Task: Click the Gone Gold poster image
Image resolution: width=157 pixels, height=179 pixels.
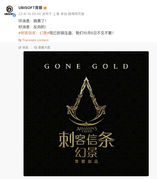Action: click(x=86, y=114)
